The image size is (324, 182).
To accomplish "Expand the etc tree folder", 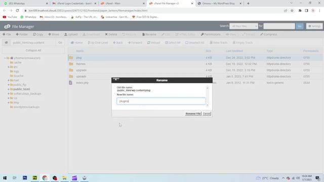I will [9, 67].
